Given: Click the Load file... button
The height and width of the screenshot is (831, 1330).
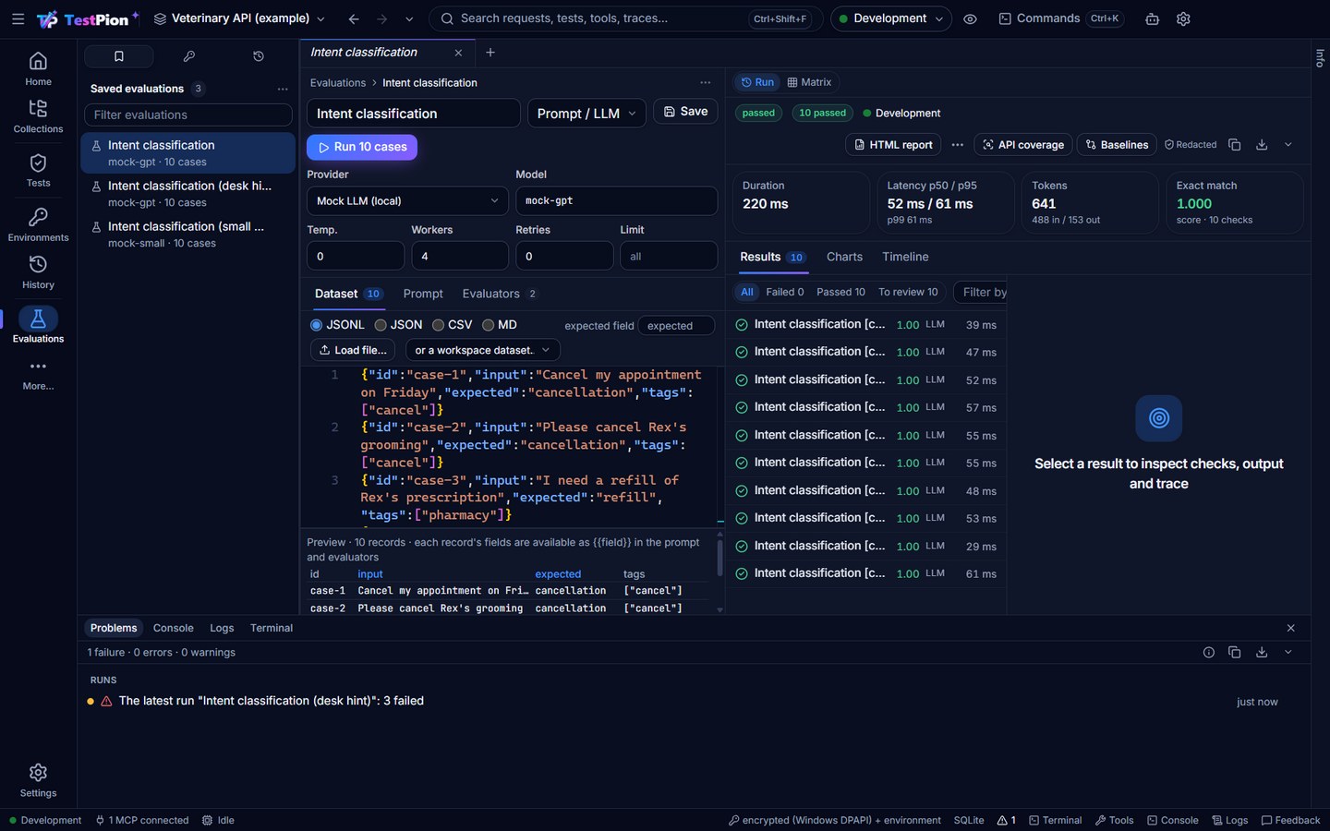Looking at the screenshot, I should coord(353,350).
